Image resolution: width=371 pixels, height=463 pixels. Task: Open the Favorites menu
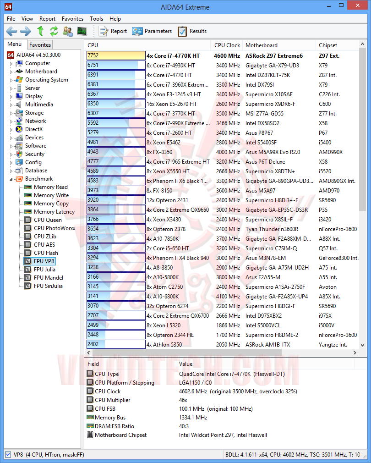(x=72, y=19)
